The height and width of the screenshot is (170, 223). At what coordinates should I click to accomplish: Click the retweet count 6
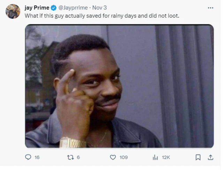(78, 157)
